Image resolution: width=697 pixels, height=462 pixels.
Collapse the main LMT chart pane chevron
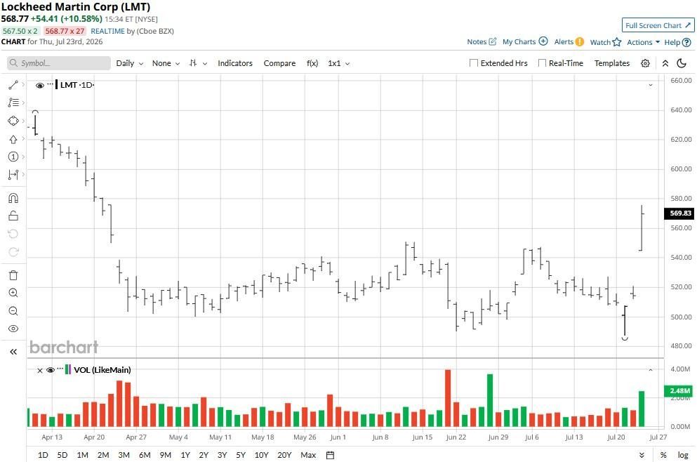(651, 85)
